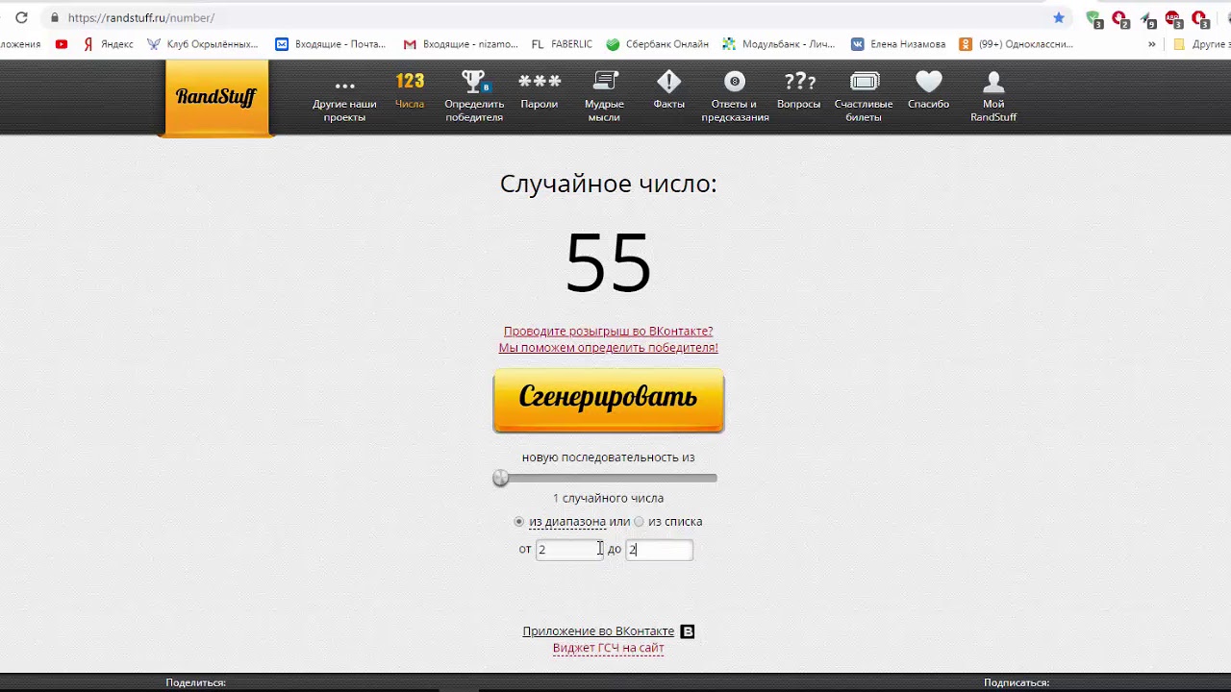
Task: Open Входящие - Почта bookmark
Action: coord(331,44)
